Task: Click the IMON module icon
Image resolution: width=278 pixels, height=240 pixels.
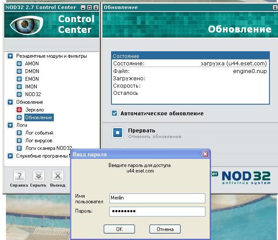Action: click(19, 87)
